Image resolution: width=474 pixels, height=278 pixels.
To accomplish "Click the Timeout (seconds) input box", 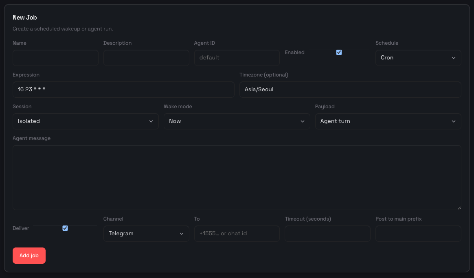I will [x=327, y=234].
